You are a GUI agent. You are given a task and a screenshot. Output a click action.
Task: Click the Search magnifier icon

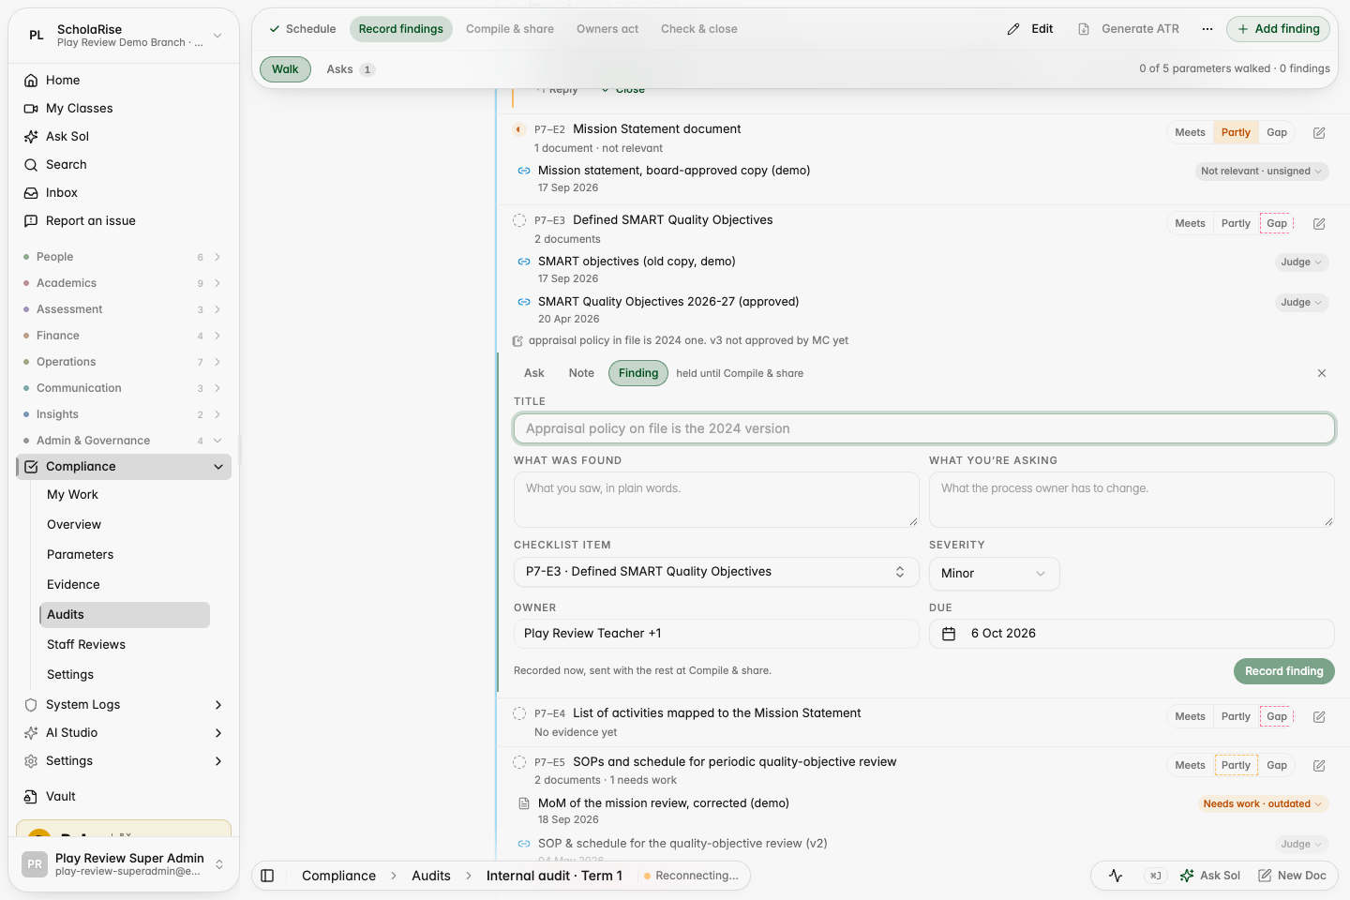point(31,165)
